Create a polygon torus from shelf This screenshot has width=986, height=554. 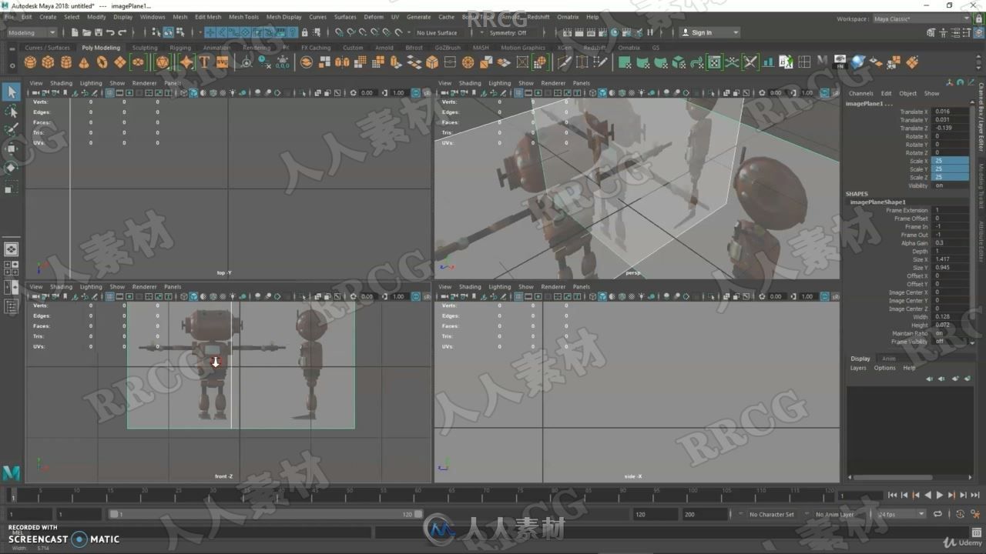point(102,62)
